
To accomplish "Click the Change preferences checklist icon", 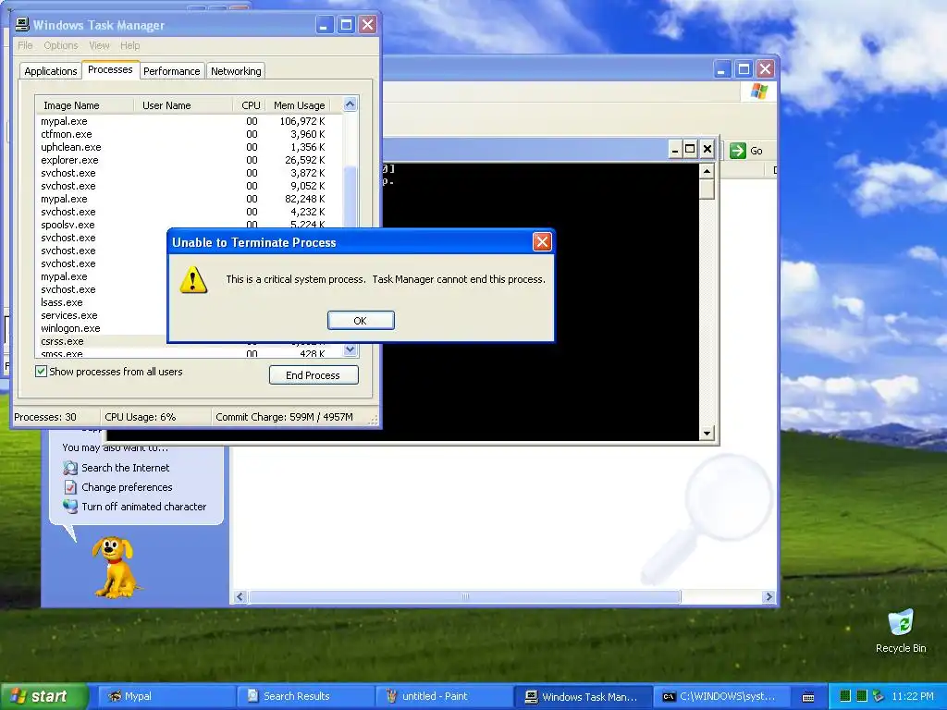I will [70, 487].
